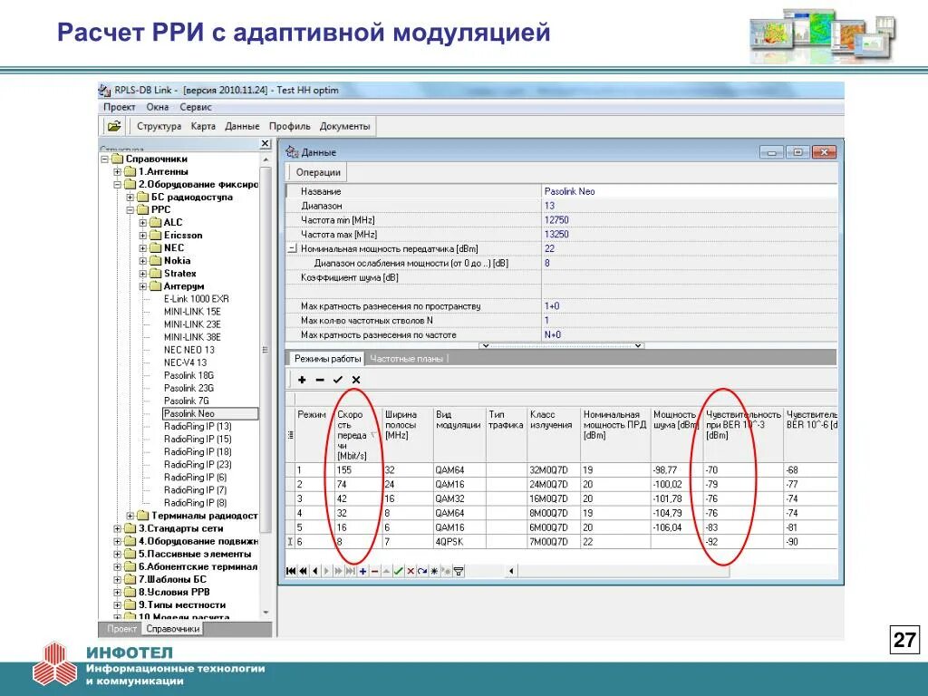
Task: Select Pasolink 18G tree item
Action: 188,375
